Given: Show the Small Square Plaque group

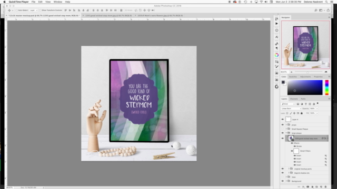Looking at the screenshot, I should coord(283,129).
